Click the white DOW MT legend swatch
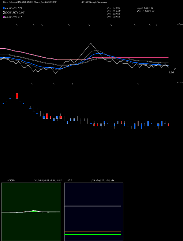Viewport: 183px width, 241px height. click(4, 13)
